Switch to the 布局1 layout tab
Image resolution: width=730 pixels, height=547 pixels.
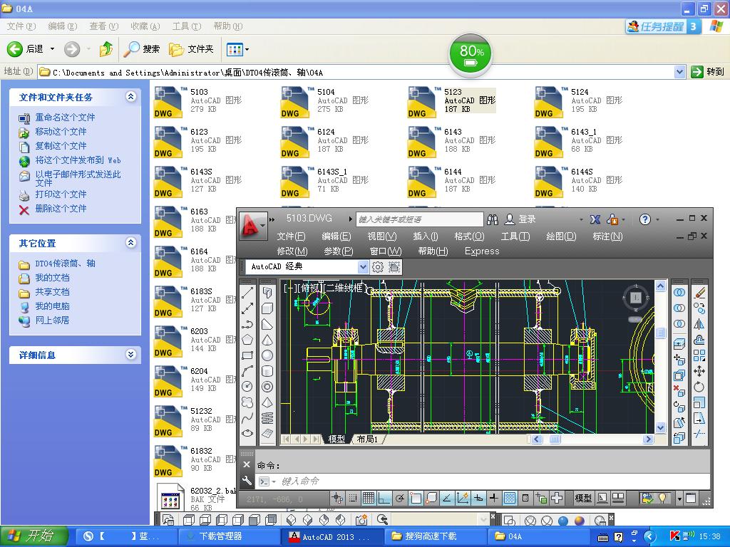click(x=367, y=439)
